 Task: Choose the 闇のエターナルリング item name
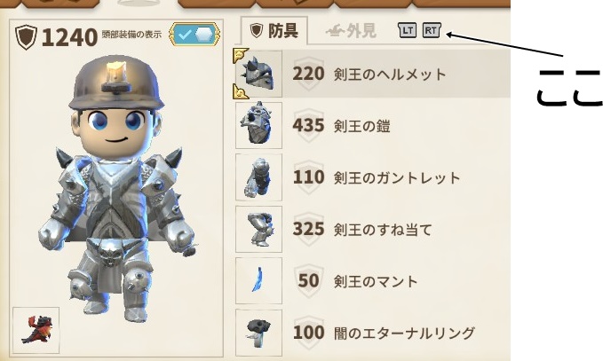[404, 333]
